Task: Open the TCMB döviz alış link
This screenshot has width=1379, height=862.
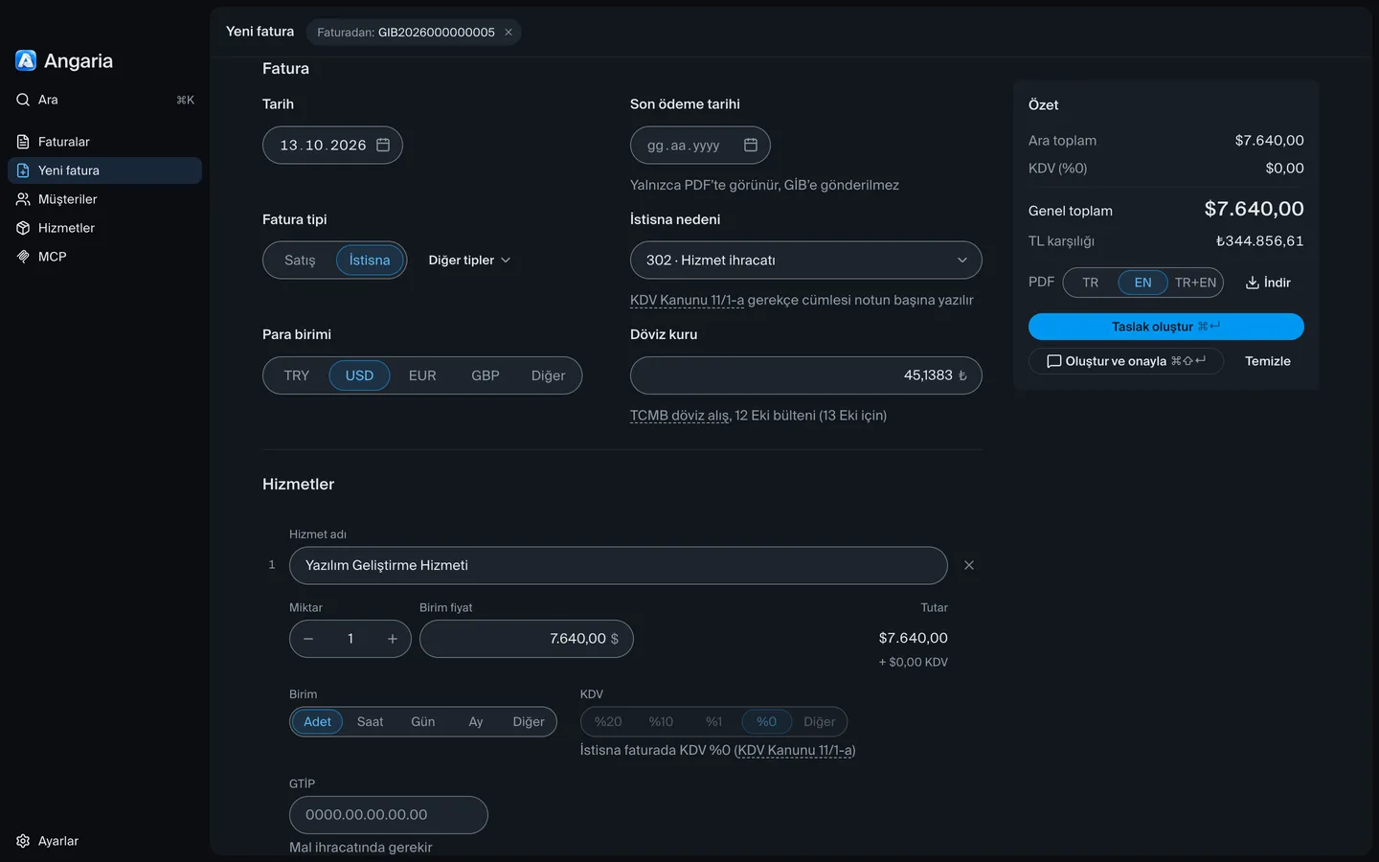Action: tap(681, 416)
